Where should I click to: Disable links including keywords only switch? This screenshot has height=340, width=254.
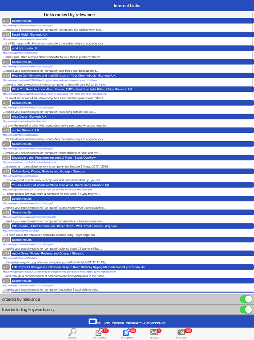[246, 310]
